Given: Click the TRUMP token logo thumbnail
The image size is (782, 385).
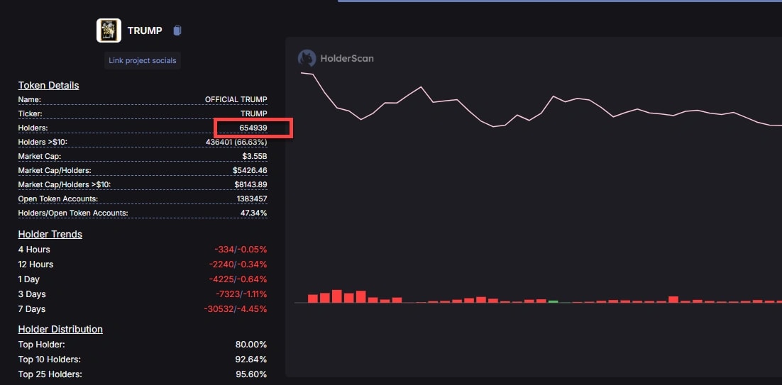Looking at the screenshot, I should pos(109,30).
